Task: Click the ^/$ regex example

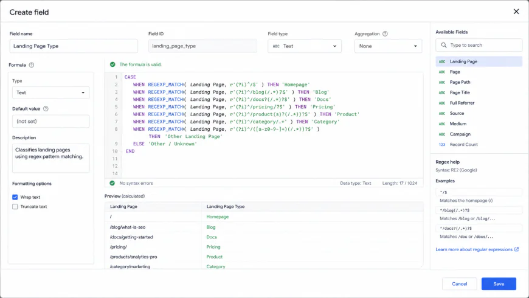Action: pos(479,192)
